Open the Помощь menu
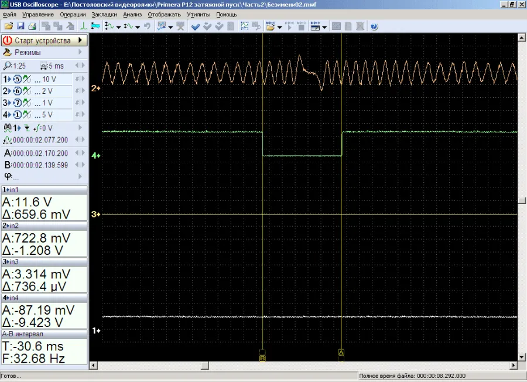 pyautogui.click(x=227, y=15)
